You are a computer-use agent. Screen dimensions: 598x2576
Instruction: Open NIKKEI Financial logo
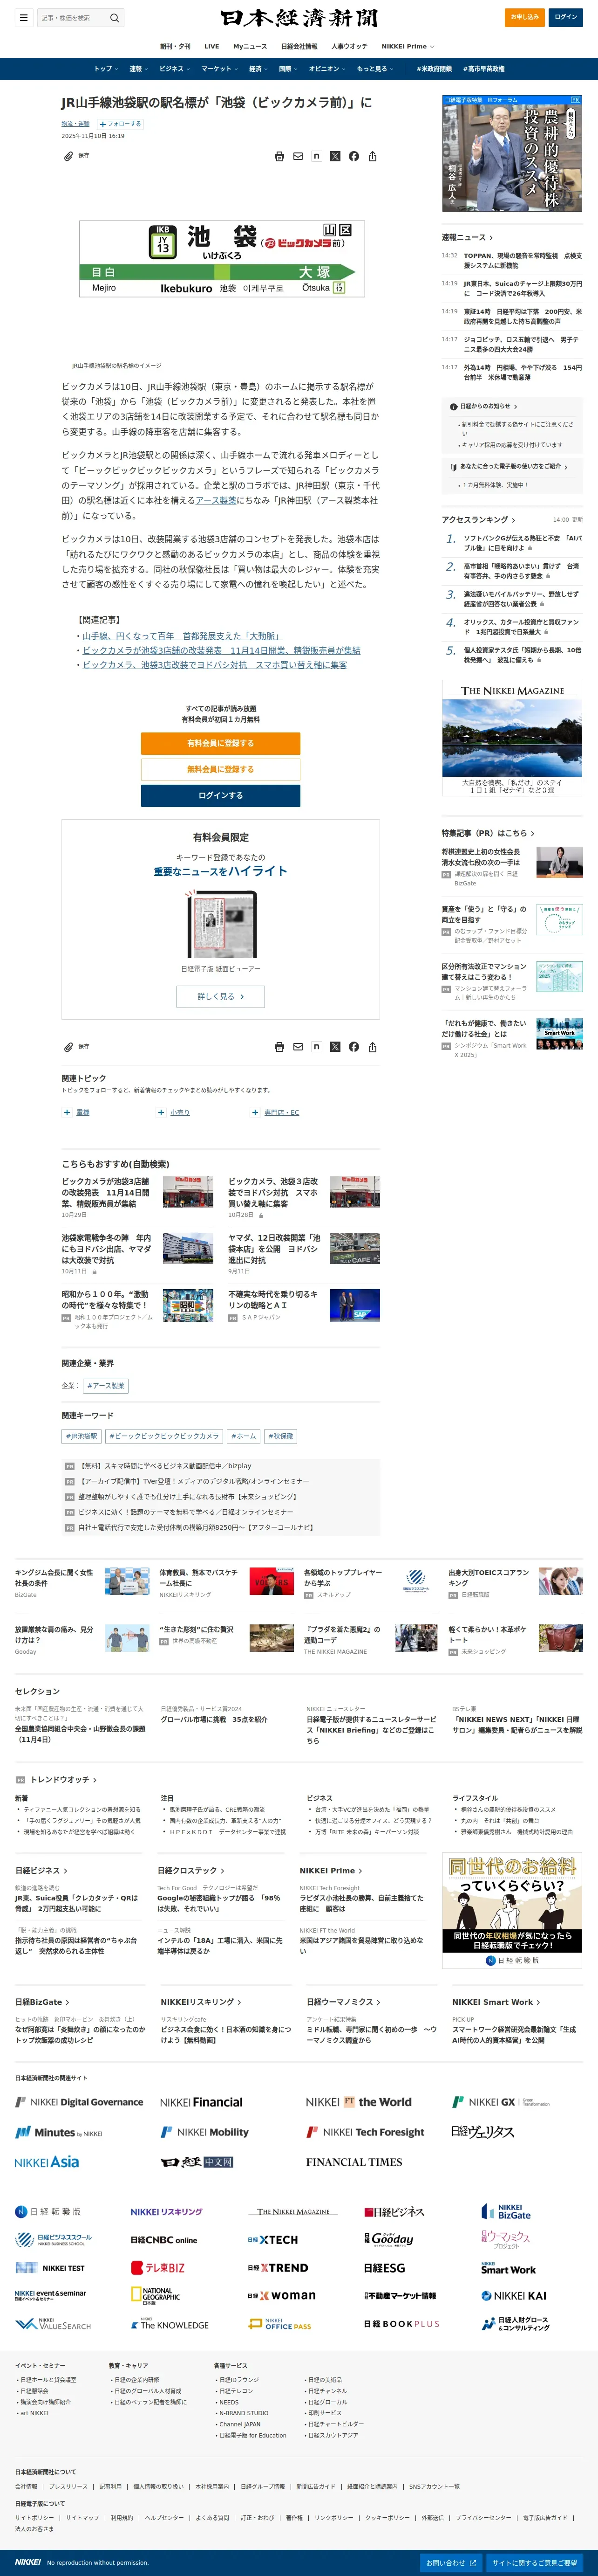click(201, 2102)
